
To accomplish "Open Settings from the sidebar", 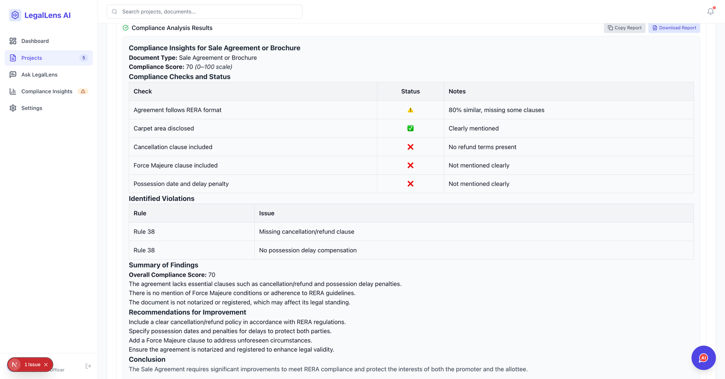I will [48, 108].
